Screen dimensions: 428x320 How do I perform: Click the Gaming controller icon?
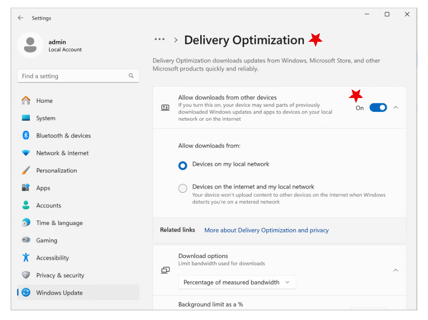coord(27,240)
